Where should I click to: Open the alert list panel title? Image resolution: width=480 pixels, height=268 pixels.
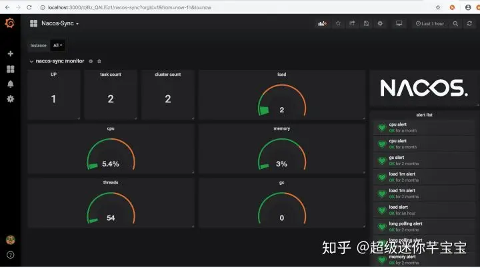[424, 115]
